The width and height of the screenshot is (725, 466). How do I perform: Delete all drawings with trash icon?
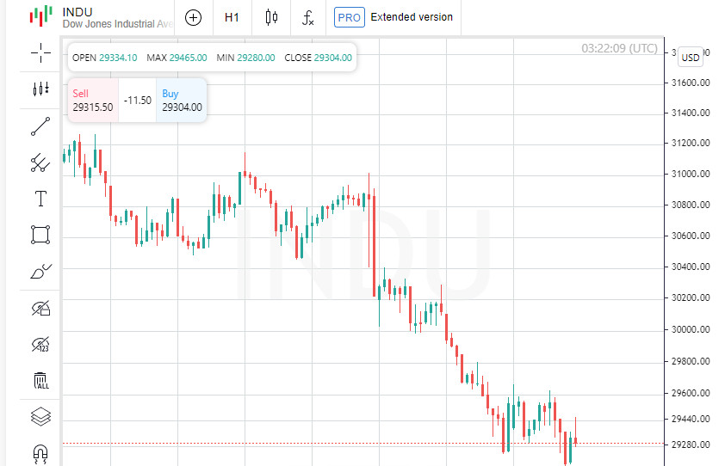tap(40, 380)
